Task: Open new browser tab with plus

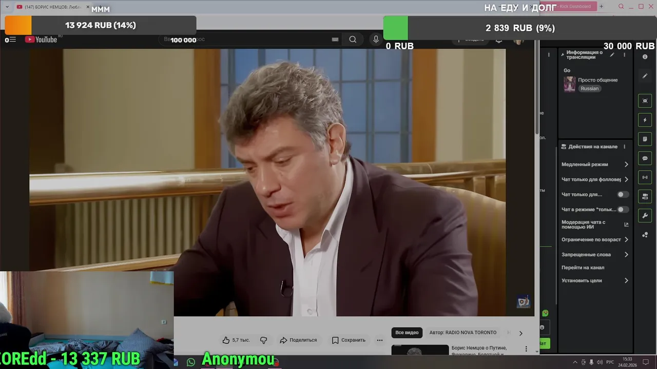Action: coord(601,7)
